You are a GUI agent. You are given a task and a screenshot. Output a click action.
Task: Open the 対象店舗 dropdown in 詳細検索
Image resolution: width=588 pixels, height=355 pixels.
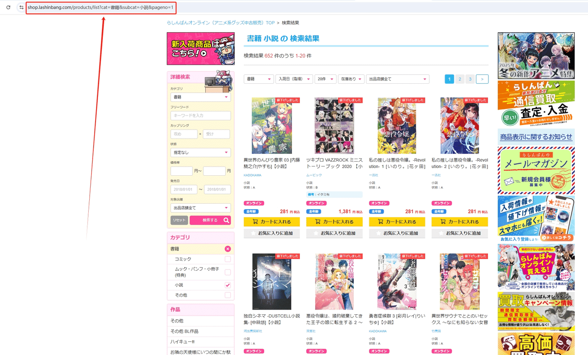[x=200, y=208]
